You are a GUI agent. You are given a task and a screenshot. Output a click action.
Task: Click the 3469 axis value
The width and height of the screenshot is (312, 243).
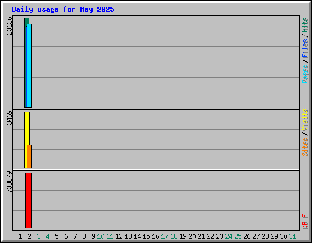(x=9, y=117)
